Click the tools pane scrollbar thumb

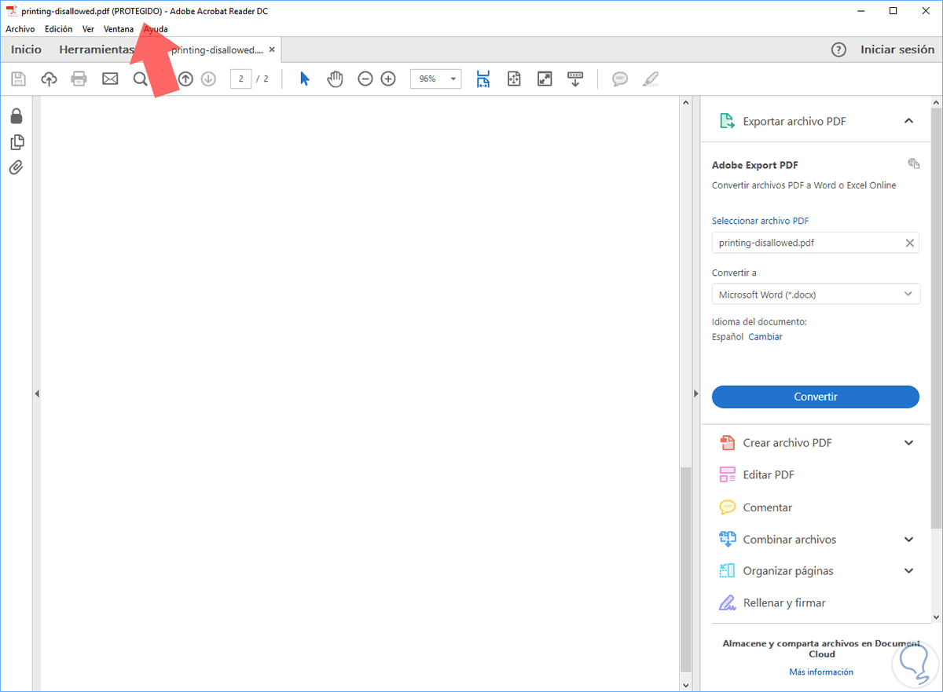point(936,318)
